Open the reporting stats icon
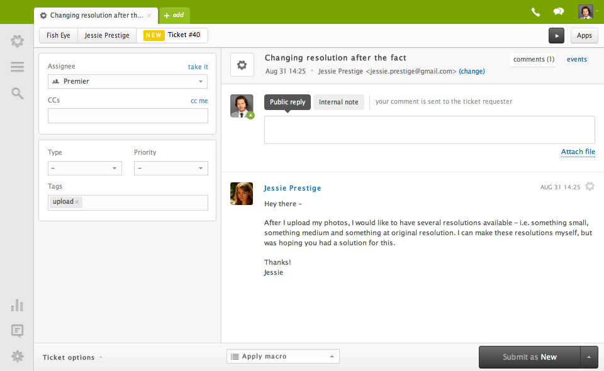Screen dimensions: 604x371 click(17, 306)
